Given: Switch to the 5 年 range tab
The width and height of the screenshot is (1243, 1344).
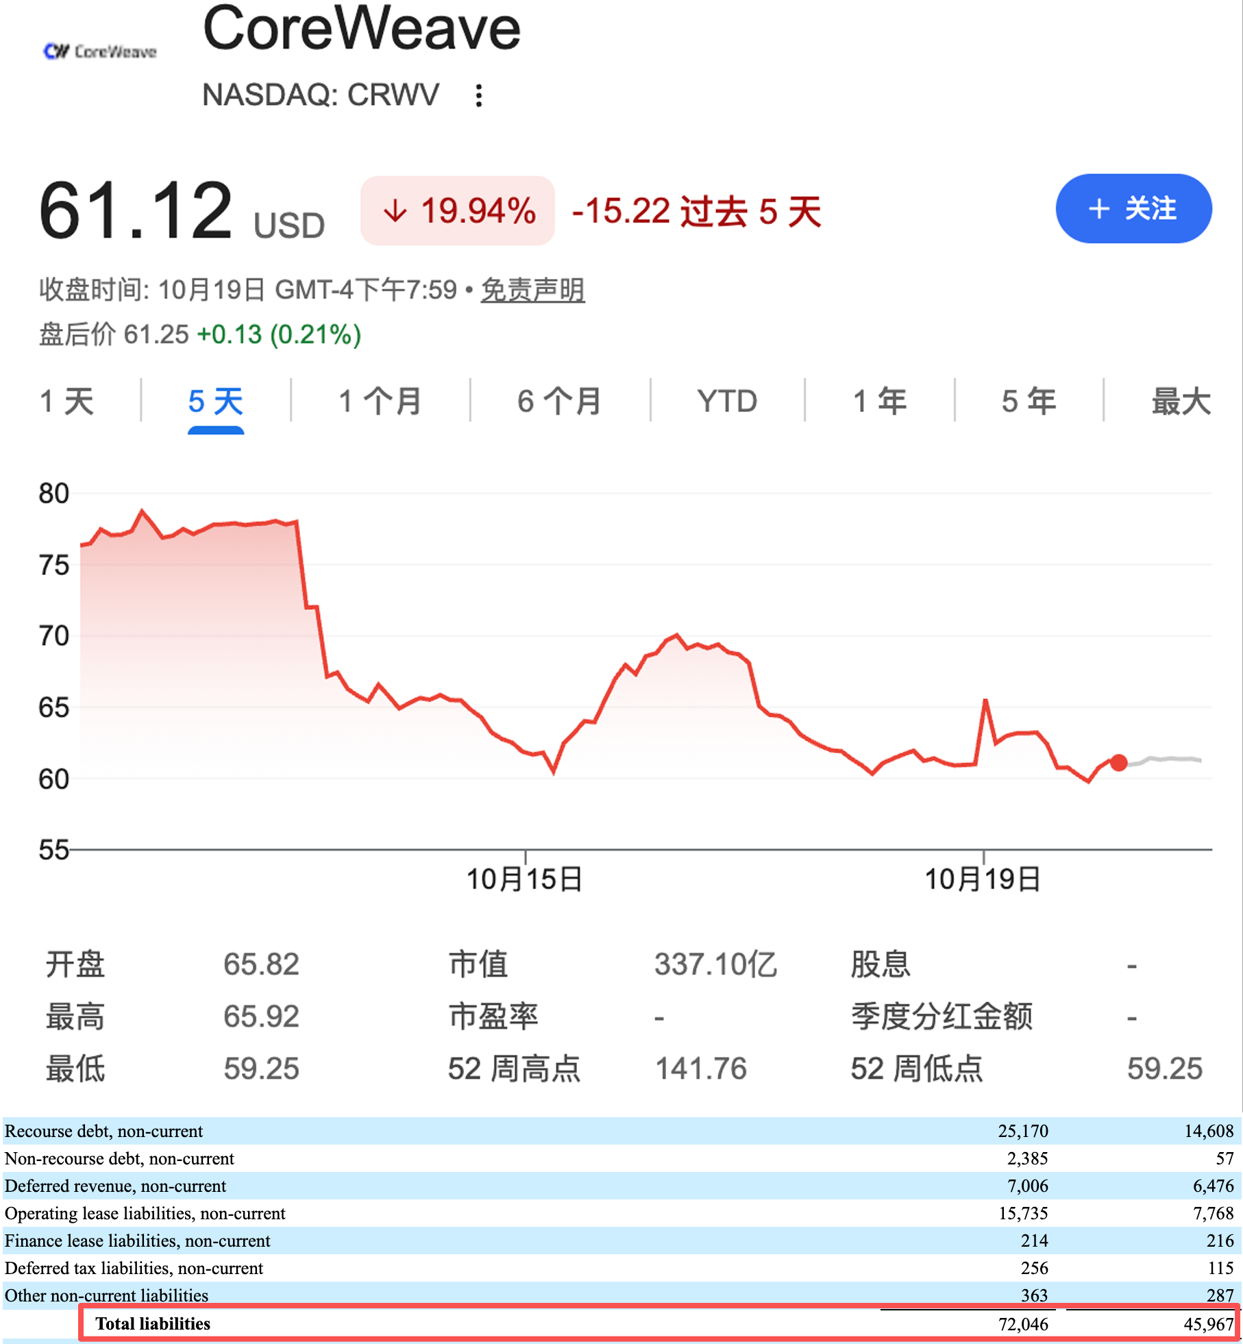Looking at the screenshot, I should click(1029, 401).
